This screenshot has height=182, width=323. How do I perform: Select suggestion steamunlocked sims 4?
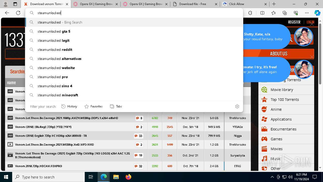coord(134,86)
